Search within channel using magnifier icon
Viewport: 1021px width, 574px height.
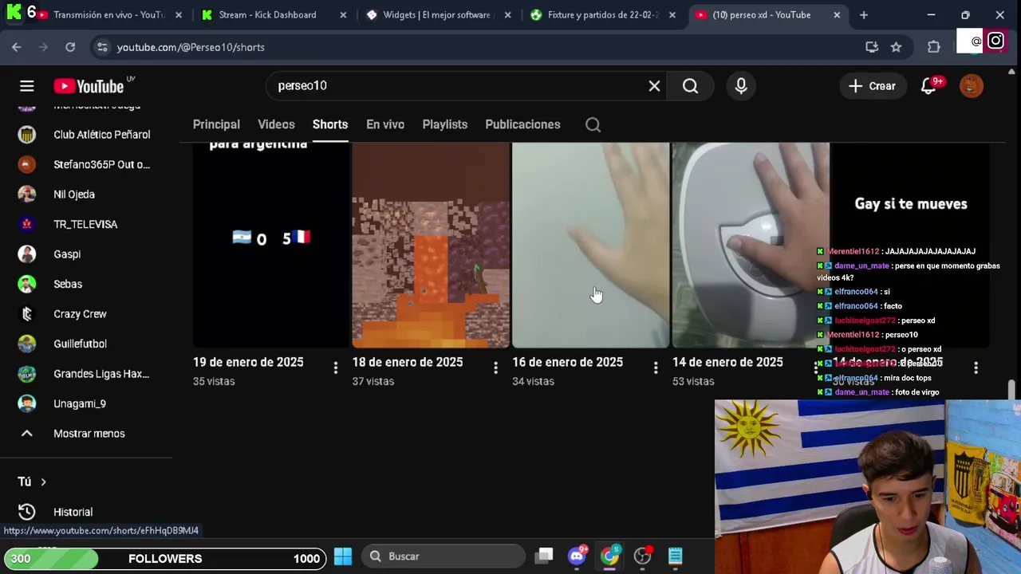point(593,124)
